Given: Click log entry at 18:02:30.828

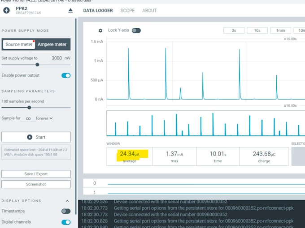Looking at the screenshot, I should [x=187, y=221].
